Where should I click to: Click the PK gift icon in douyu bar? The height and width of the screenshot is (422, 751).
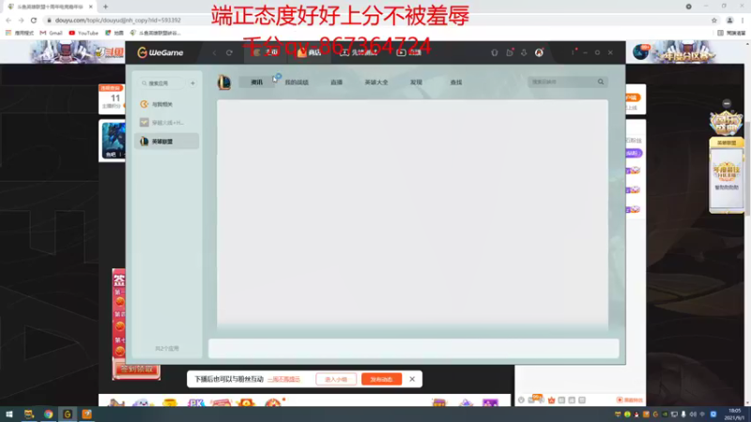[195, 402]
